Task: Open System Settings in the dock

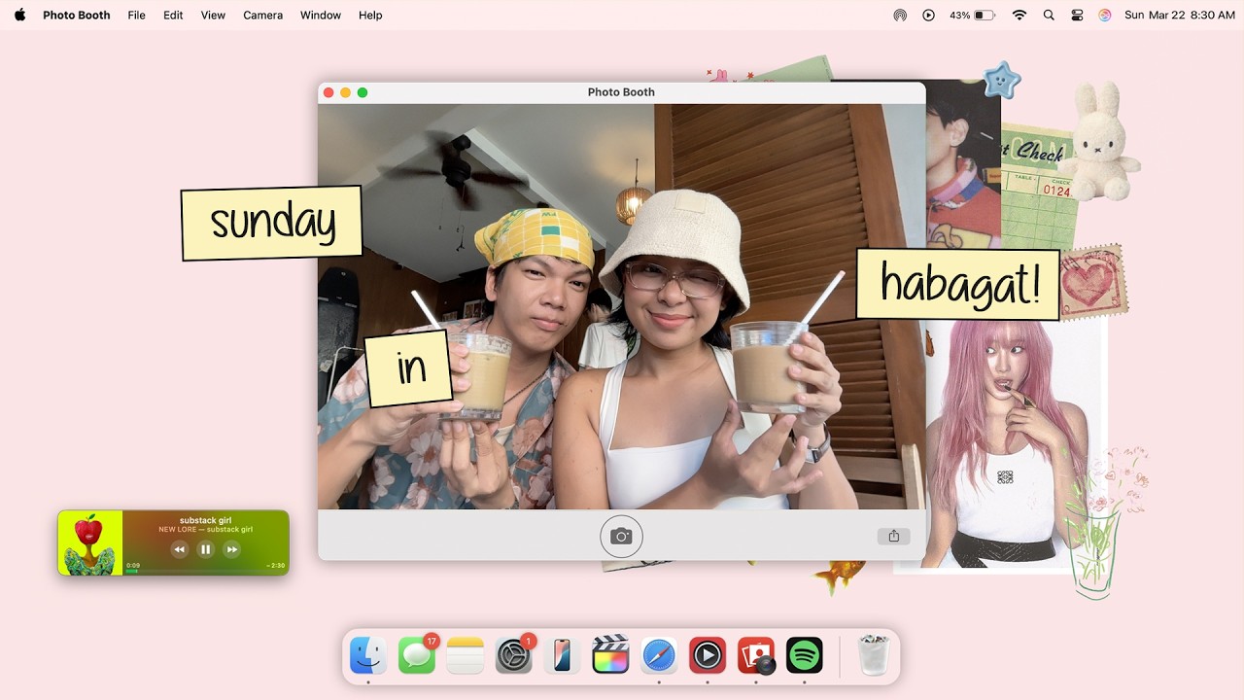Action: tap(514, 655)
